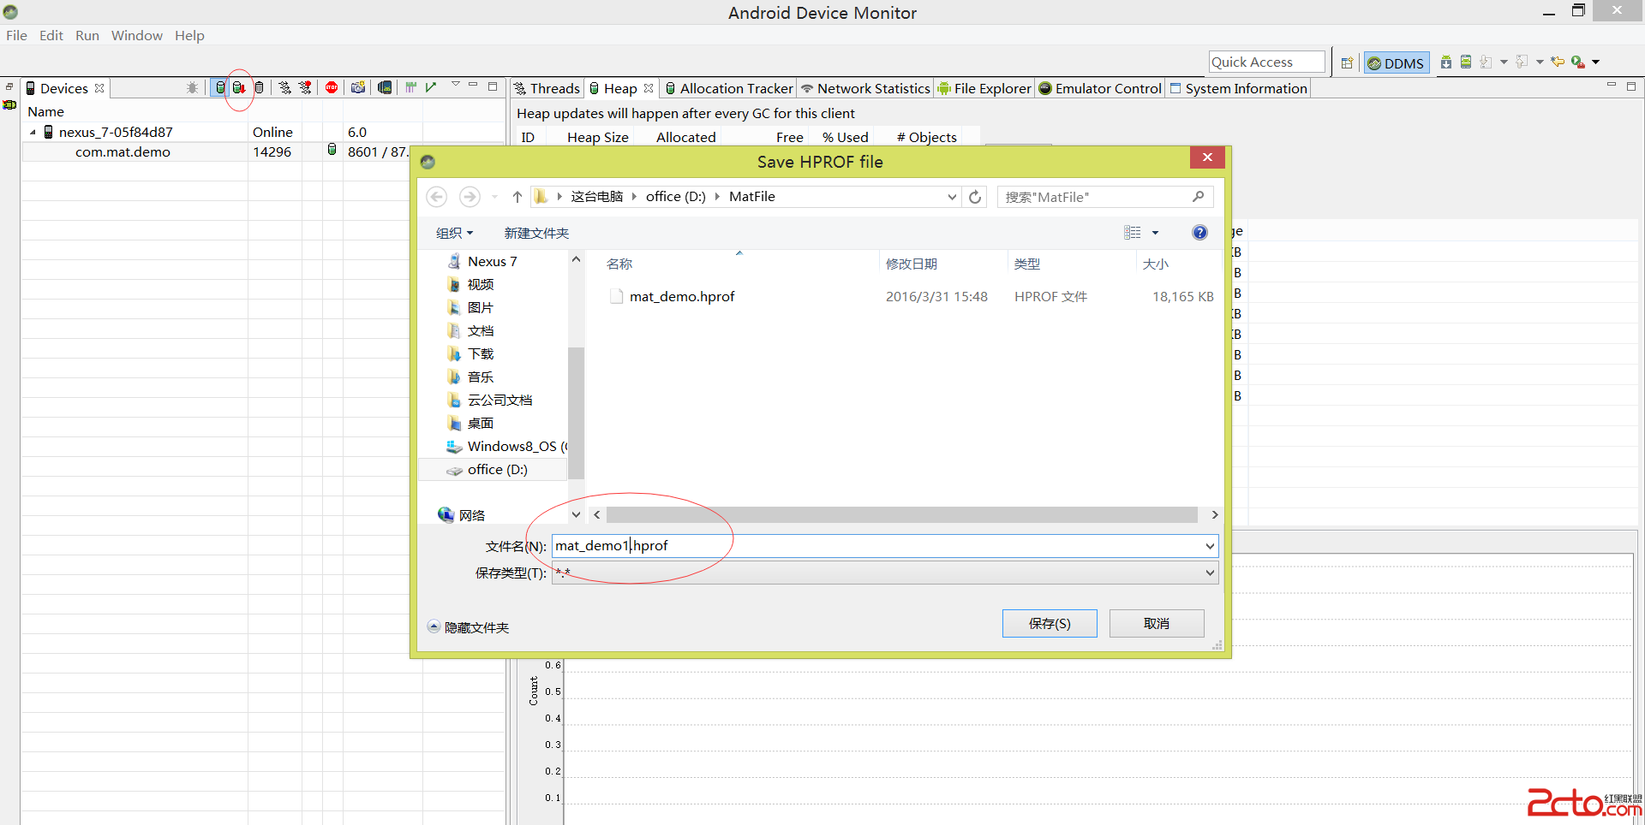This screenshot has height=825, width=1645.
Task: Open the Window menu
Action: [x=137, y=35]
